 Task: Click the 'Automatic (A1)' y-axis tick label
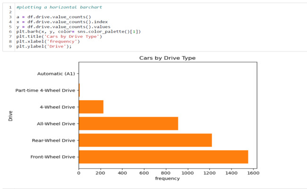pyautogui.click(x=56, y=74)
